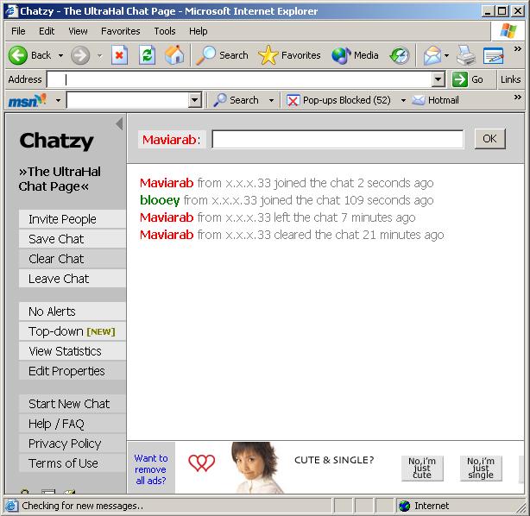Image resolution: width=530 pixels, height=516 pixels.
Task: Click the Windows flag logo
Action: tap(508, 31)
